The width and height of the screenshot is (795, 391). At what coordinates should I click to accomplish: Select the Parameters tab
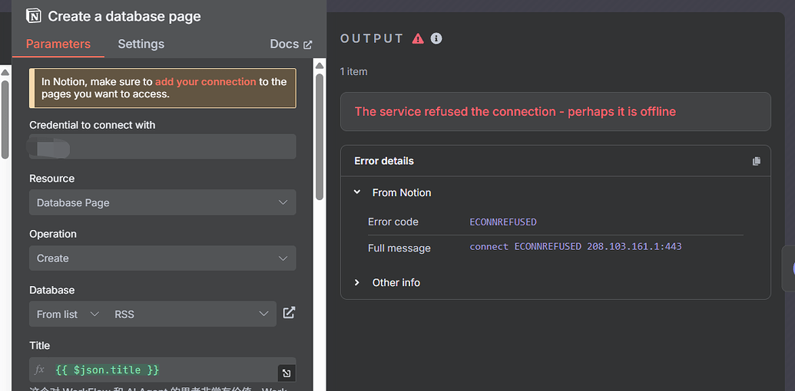click(x=58, y=44)
